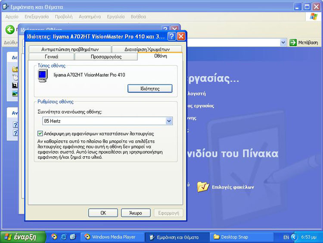Viewport: 323px width, 243px height.
Task: Switch to the Εμφάνιση και Θέματα taskbar button
Action: point(177,237)
